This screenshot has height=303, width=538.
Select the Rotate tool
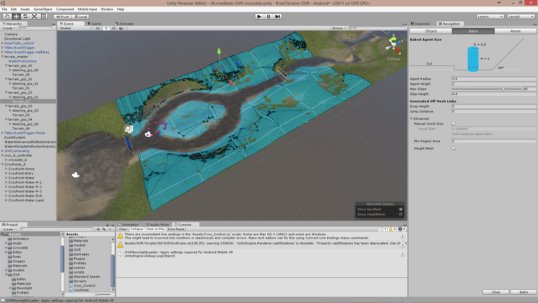coord(25,17)
